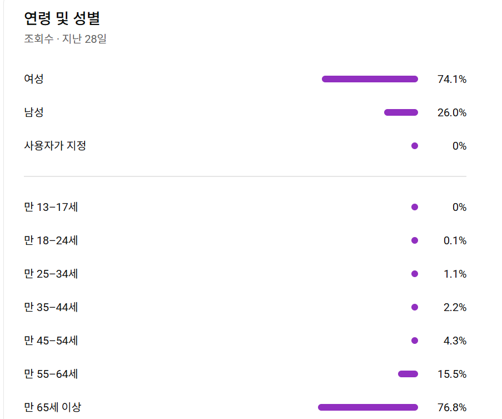Viewport: 502px width, 419px height.
Task: Click the purple dot for 만 35–44세
Action: pyautogui.click(x=414, y=307)
